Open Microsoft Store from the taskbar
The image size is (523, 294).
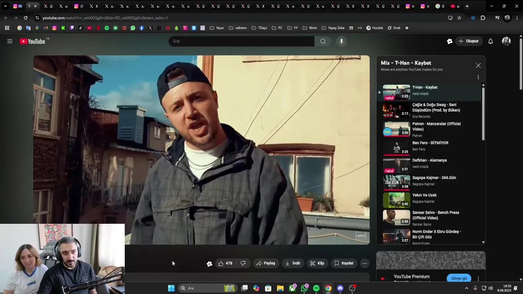coord(268,288)
